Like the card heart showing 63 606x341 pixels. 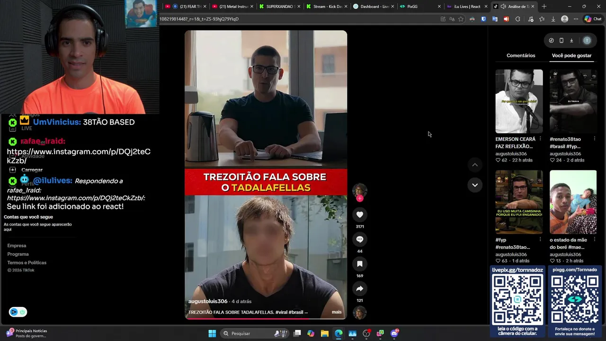pyautogui.click(x=498, y=261)
